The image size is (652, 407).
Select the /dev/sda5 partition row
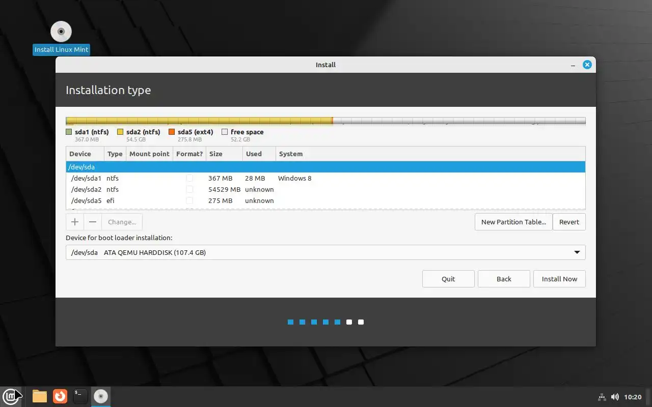[x=325, y=200]
